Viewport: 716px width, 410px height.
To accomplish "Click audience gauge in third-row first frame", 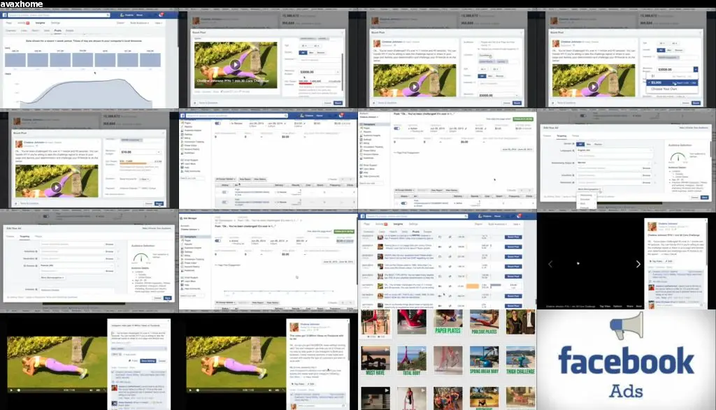I will [x=141, y=258].
